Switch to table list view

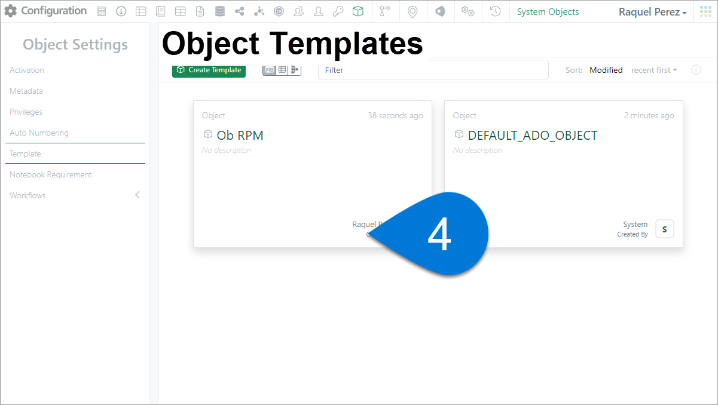pos(282,70)
